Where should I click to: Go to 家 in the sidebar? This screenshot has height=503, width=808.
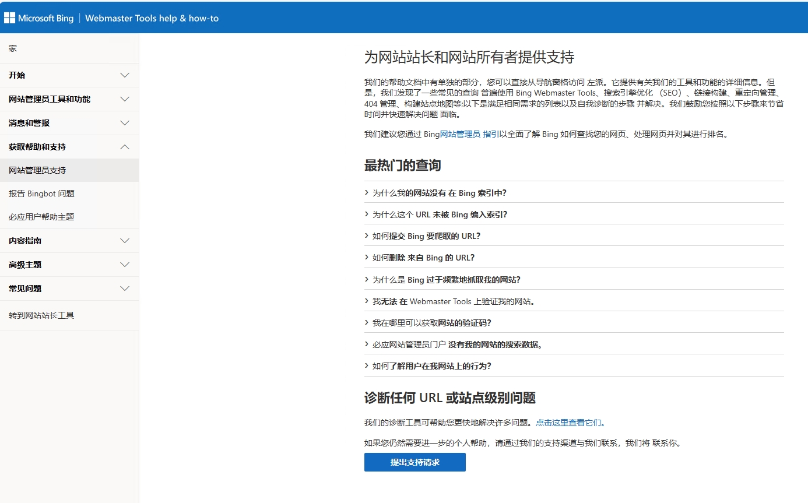(13, 48)
